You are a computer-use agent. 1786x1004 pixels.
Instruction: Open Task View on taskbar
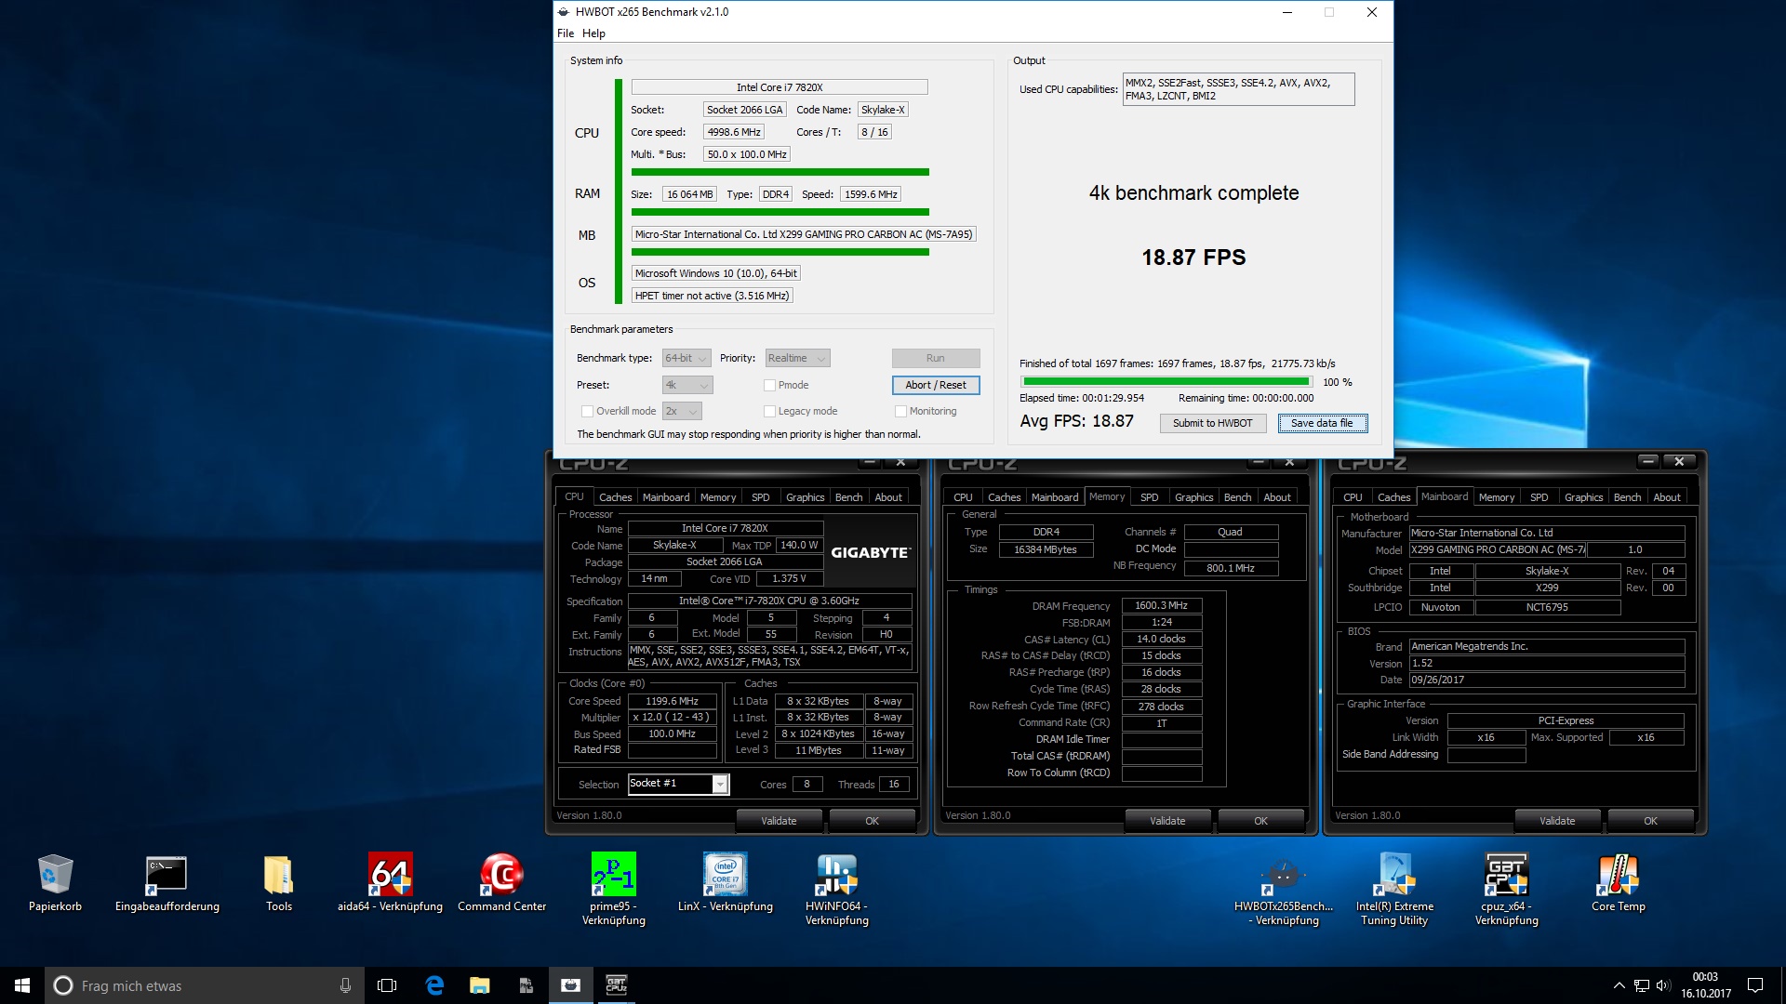pyautogui.click(x=387, y=985)
